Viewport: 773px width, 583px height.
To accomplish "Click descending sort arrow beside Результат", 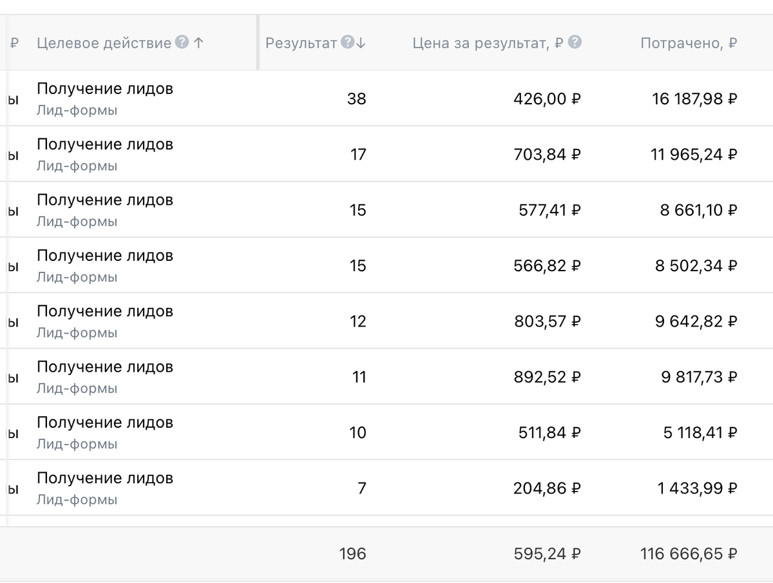I will coord(361,43).
